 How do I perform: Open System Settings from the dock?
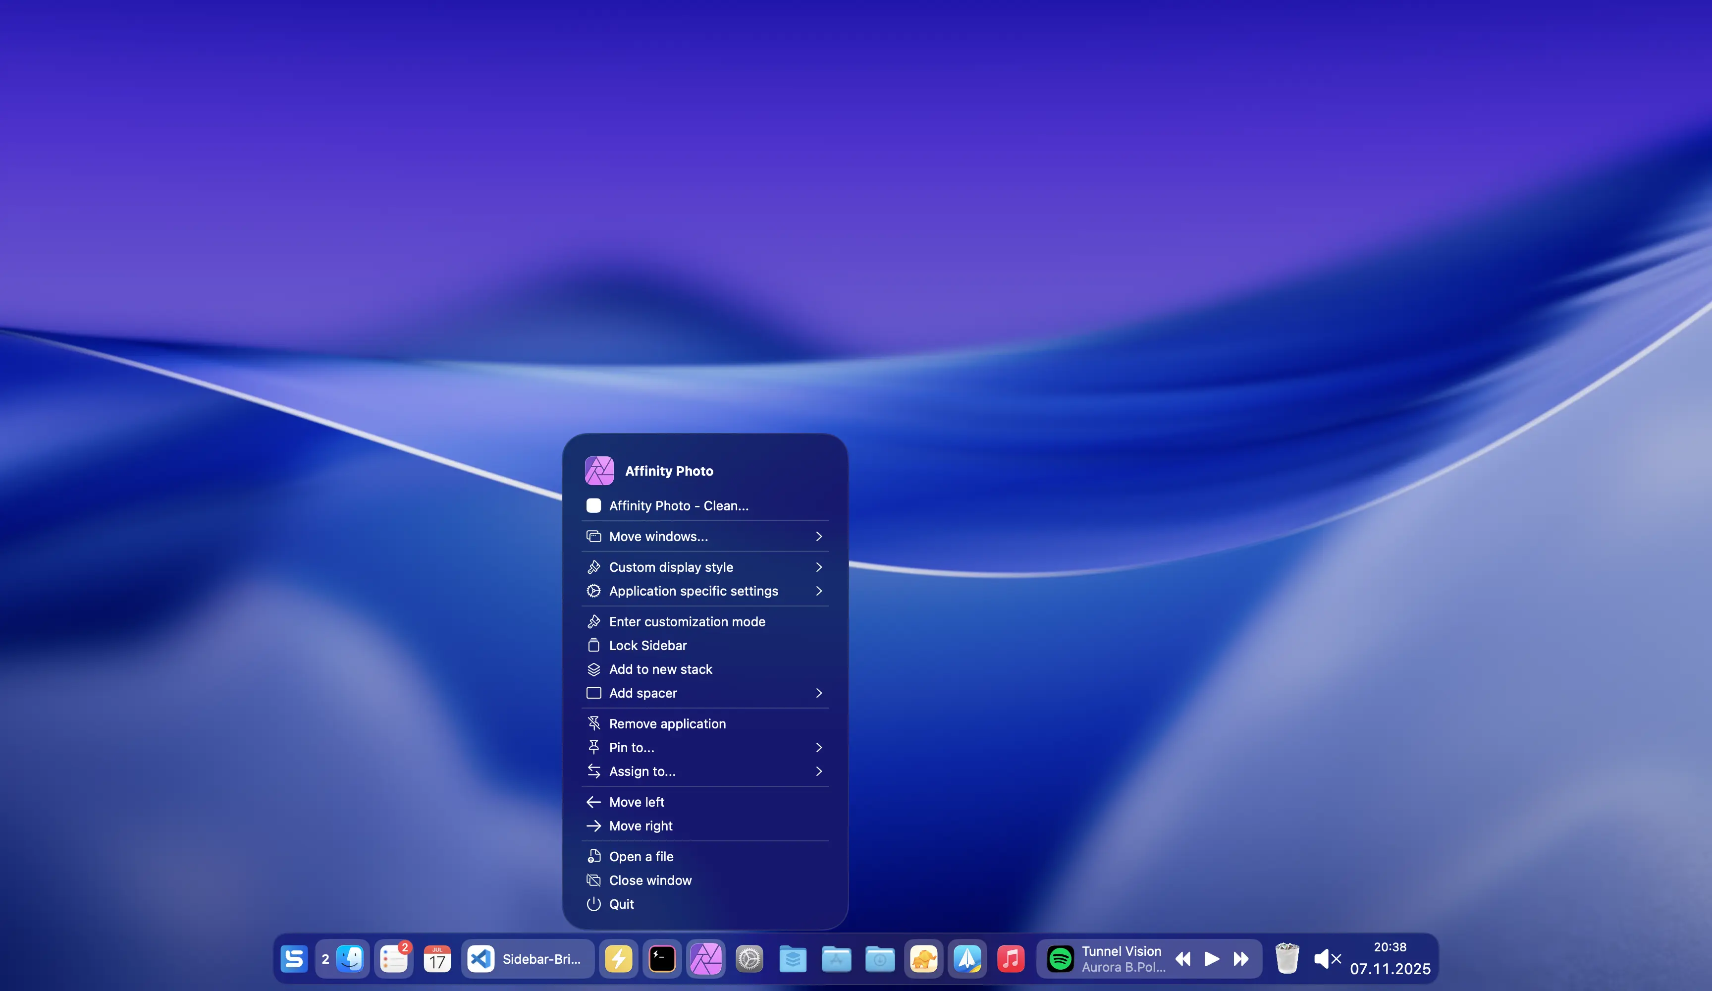point(749,959)
